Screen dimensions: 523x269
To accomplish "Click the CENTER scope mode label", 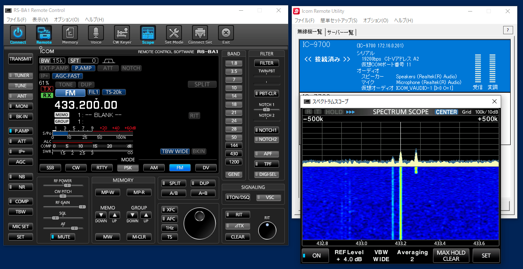I will pos(446,112).
